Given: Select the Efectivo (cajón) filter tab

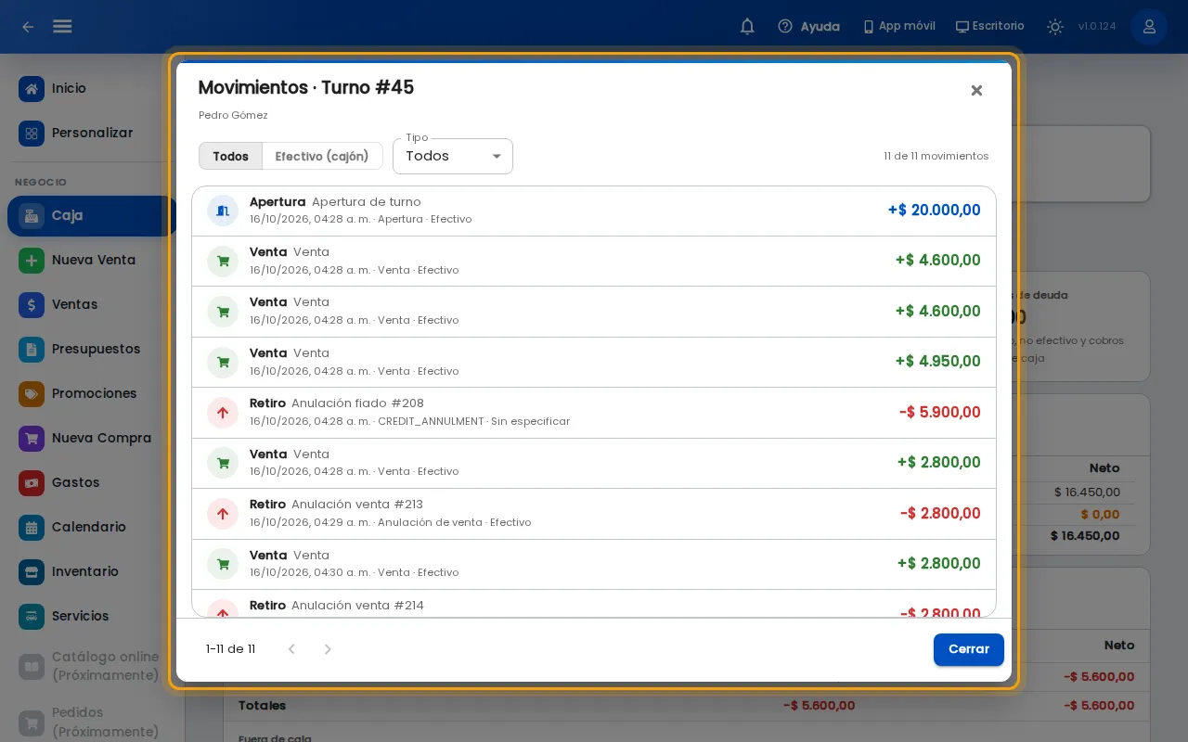Looking at the screenshot, I should [322, 156].
